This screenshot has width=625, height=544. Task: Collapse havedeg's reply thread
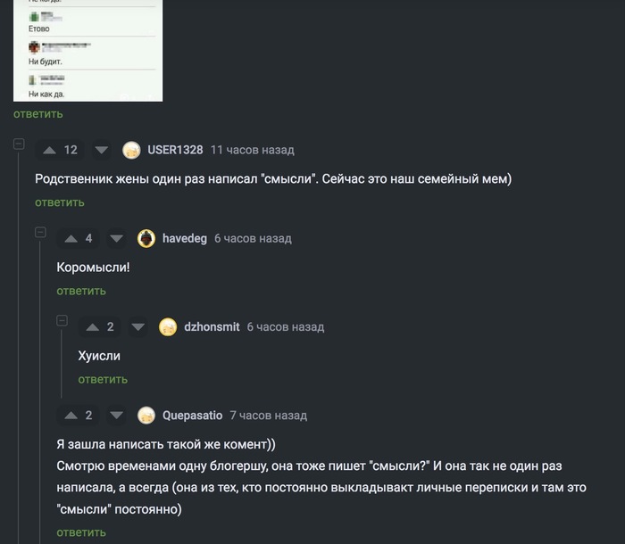point(39,233)
